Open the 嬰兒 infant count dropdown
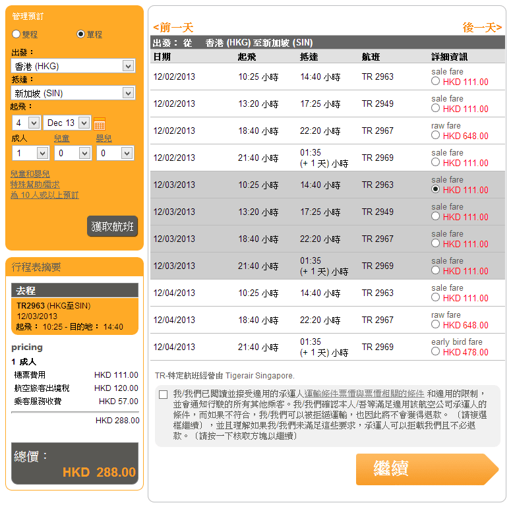Viewport: 513px width, 507px height. coord(115,153)
